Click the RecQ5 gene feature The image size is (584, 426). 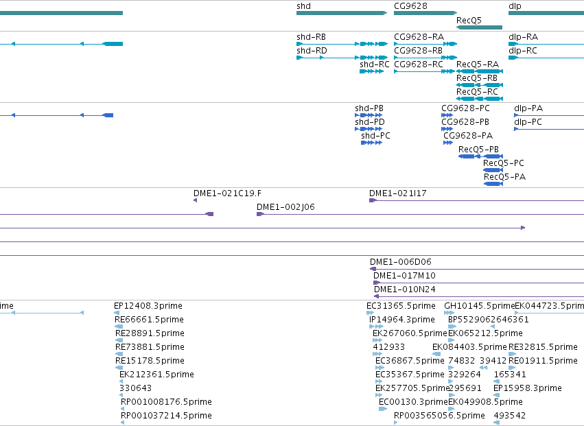[479, 27]
